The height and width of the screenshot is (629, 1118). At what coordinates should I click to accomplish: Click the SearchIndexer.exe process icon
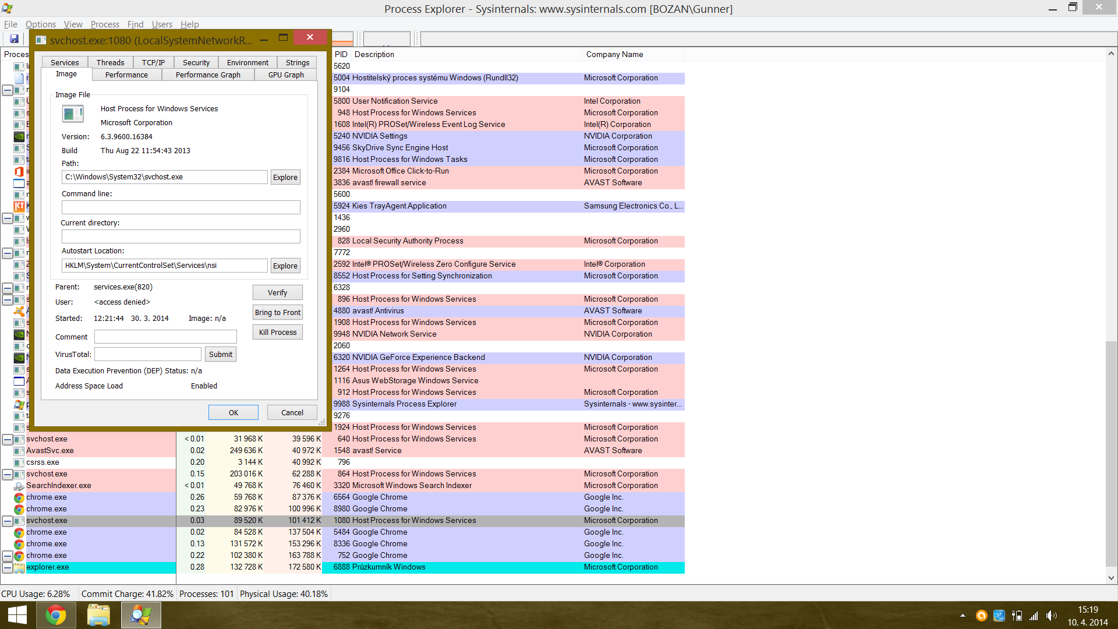19,486
